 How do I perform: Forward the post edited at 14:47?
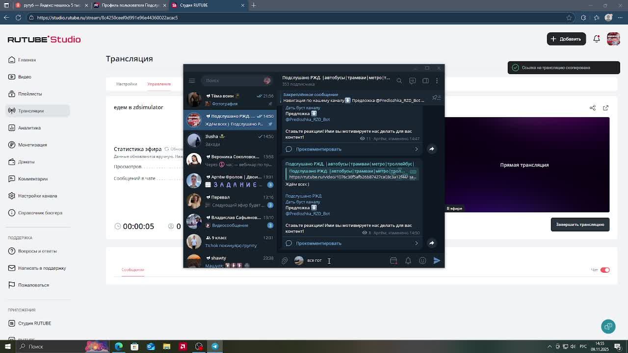432,149
